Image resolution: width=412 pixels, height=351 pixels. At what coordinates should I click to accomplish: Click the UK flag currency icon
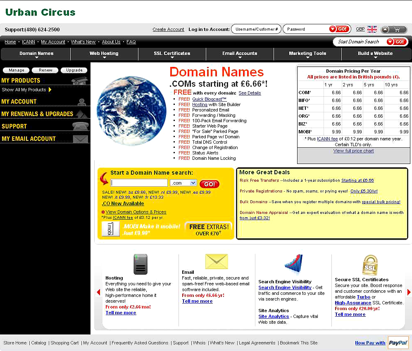(x=372, y=29)
